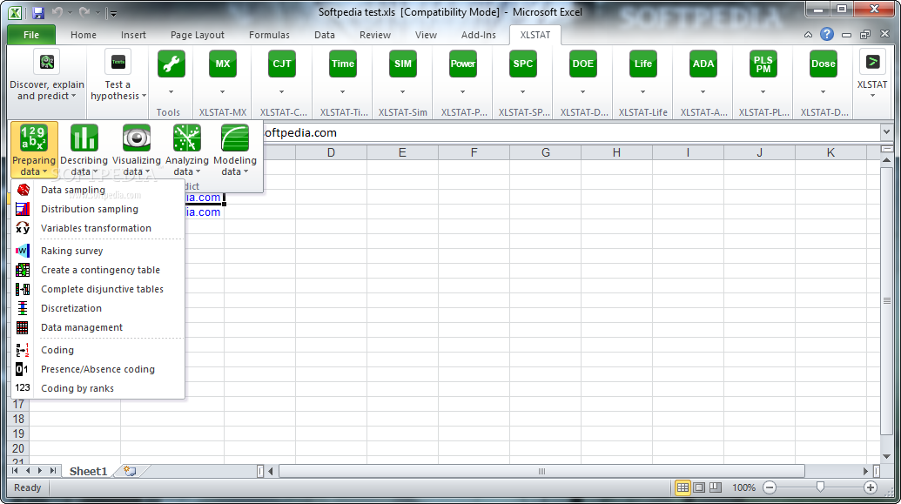Select column header G
Screen dimensions: 901x504
point(545,153)
